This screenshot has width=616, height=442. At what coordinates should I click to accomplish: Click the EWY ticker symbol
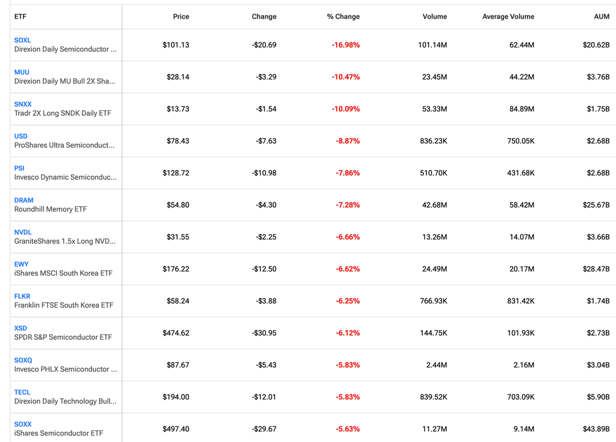pyautogui.click(x=21, y=264)
